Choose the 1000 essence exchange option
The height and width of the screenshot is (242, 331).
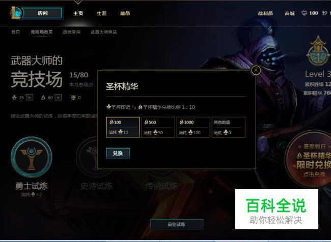[x=194, y=127]
